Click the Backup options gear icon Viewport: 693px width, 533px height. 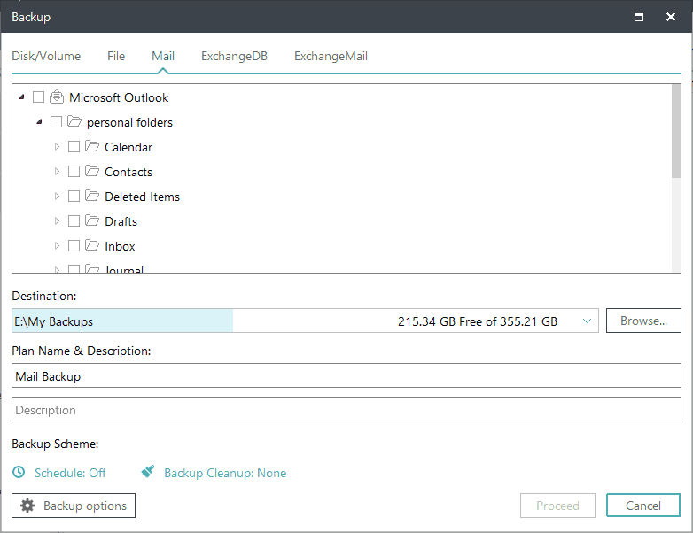tap(27, 506)
